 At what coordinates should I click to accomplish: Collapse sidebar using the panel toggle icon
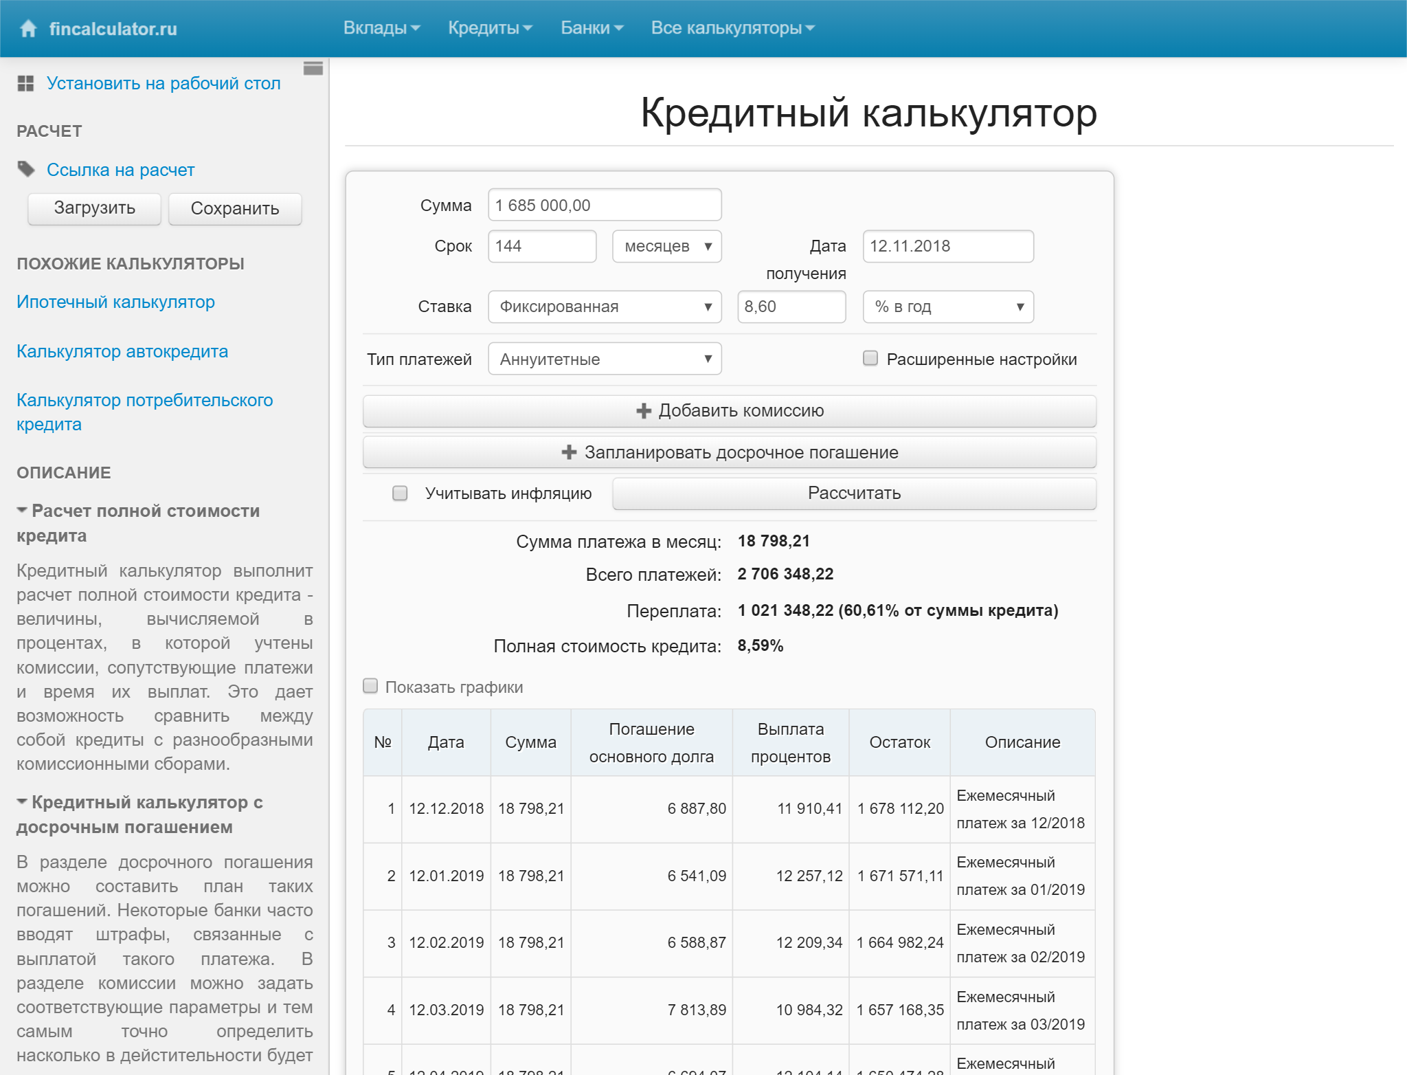[x=313, y=68]
